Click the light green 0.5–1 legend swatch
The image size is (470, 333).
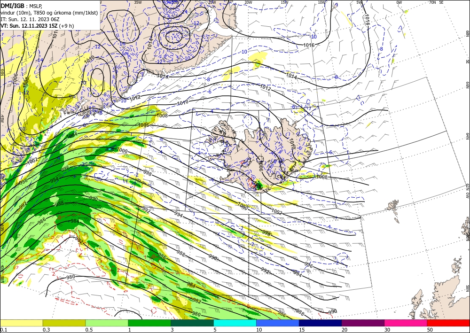pyautogui.click(x=107, y=323)
